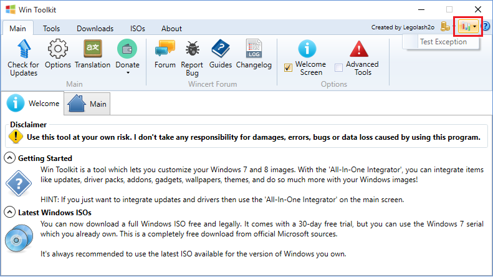Open the Changelog log icon

(254, 49)
